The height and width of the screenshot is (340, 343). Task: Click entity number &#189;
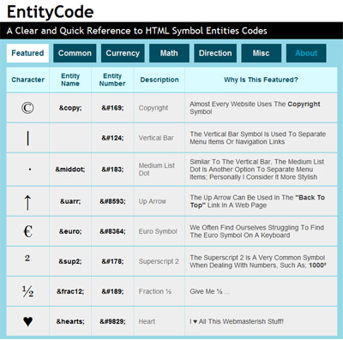pyautogui.click(x=112, y=291)
